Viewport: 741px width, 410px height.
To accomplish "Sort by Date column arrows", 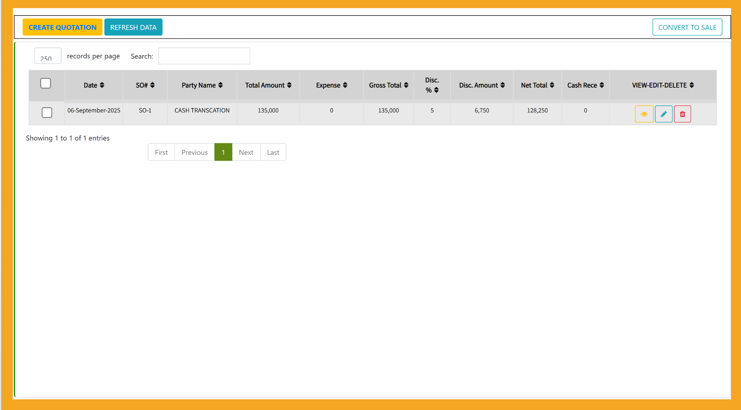I will [x=102, y=85].
